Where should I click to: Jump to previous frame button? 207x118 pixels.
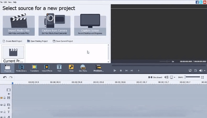coord(126,71)
